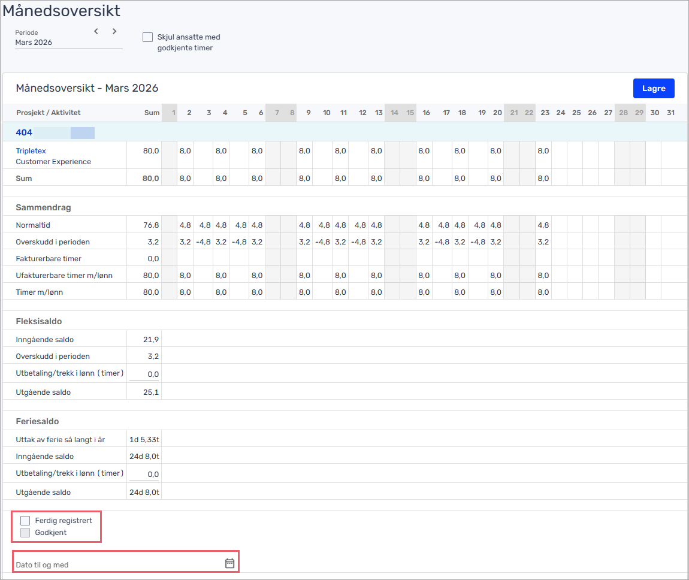Screen dimensions: 689x580
Task: Click the Sum column header
Action: [152, 113]
